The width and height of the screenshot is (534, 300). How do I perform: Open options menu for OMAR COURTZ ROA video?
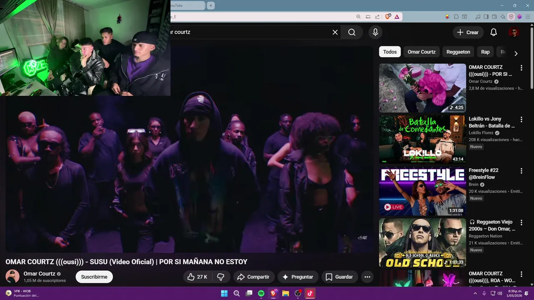(521, 274)
